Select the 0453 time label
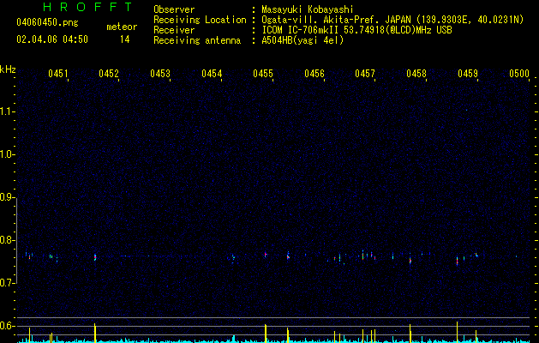Image resolution: width=539 pixels, height=343 pixels. click(x=160, y=74)
